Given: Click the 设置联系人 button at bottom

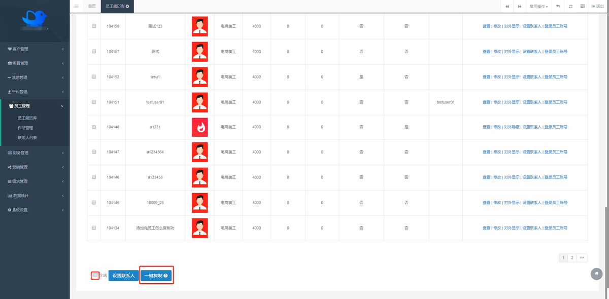Looking at the screenshot, I should (x=123, y=276).
